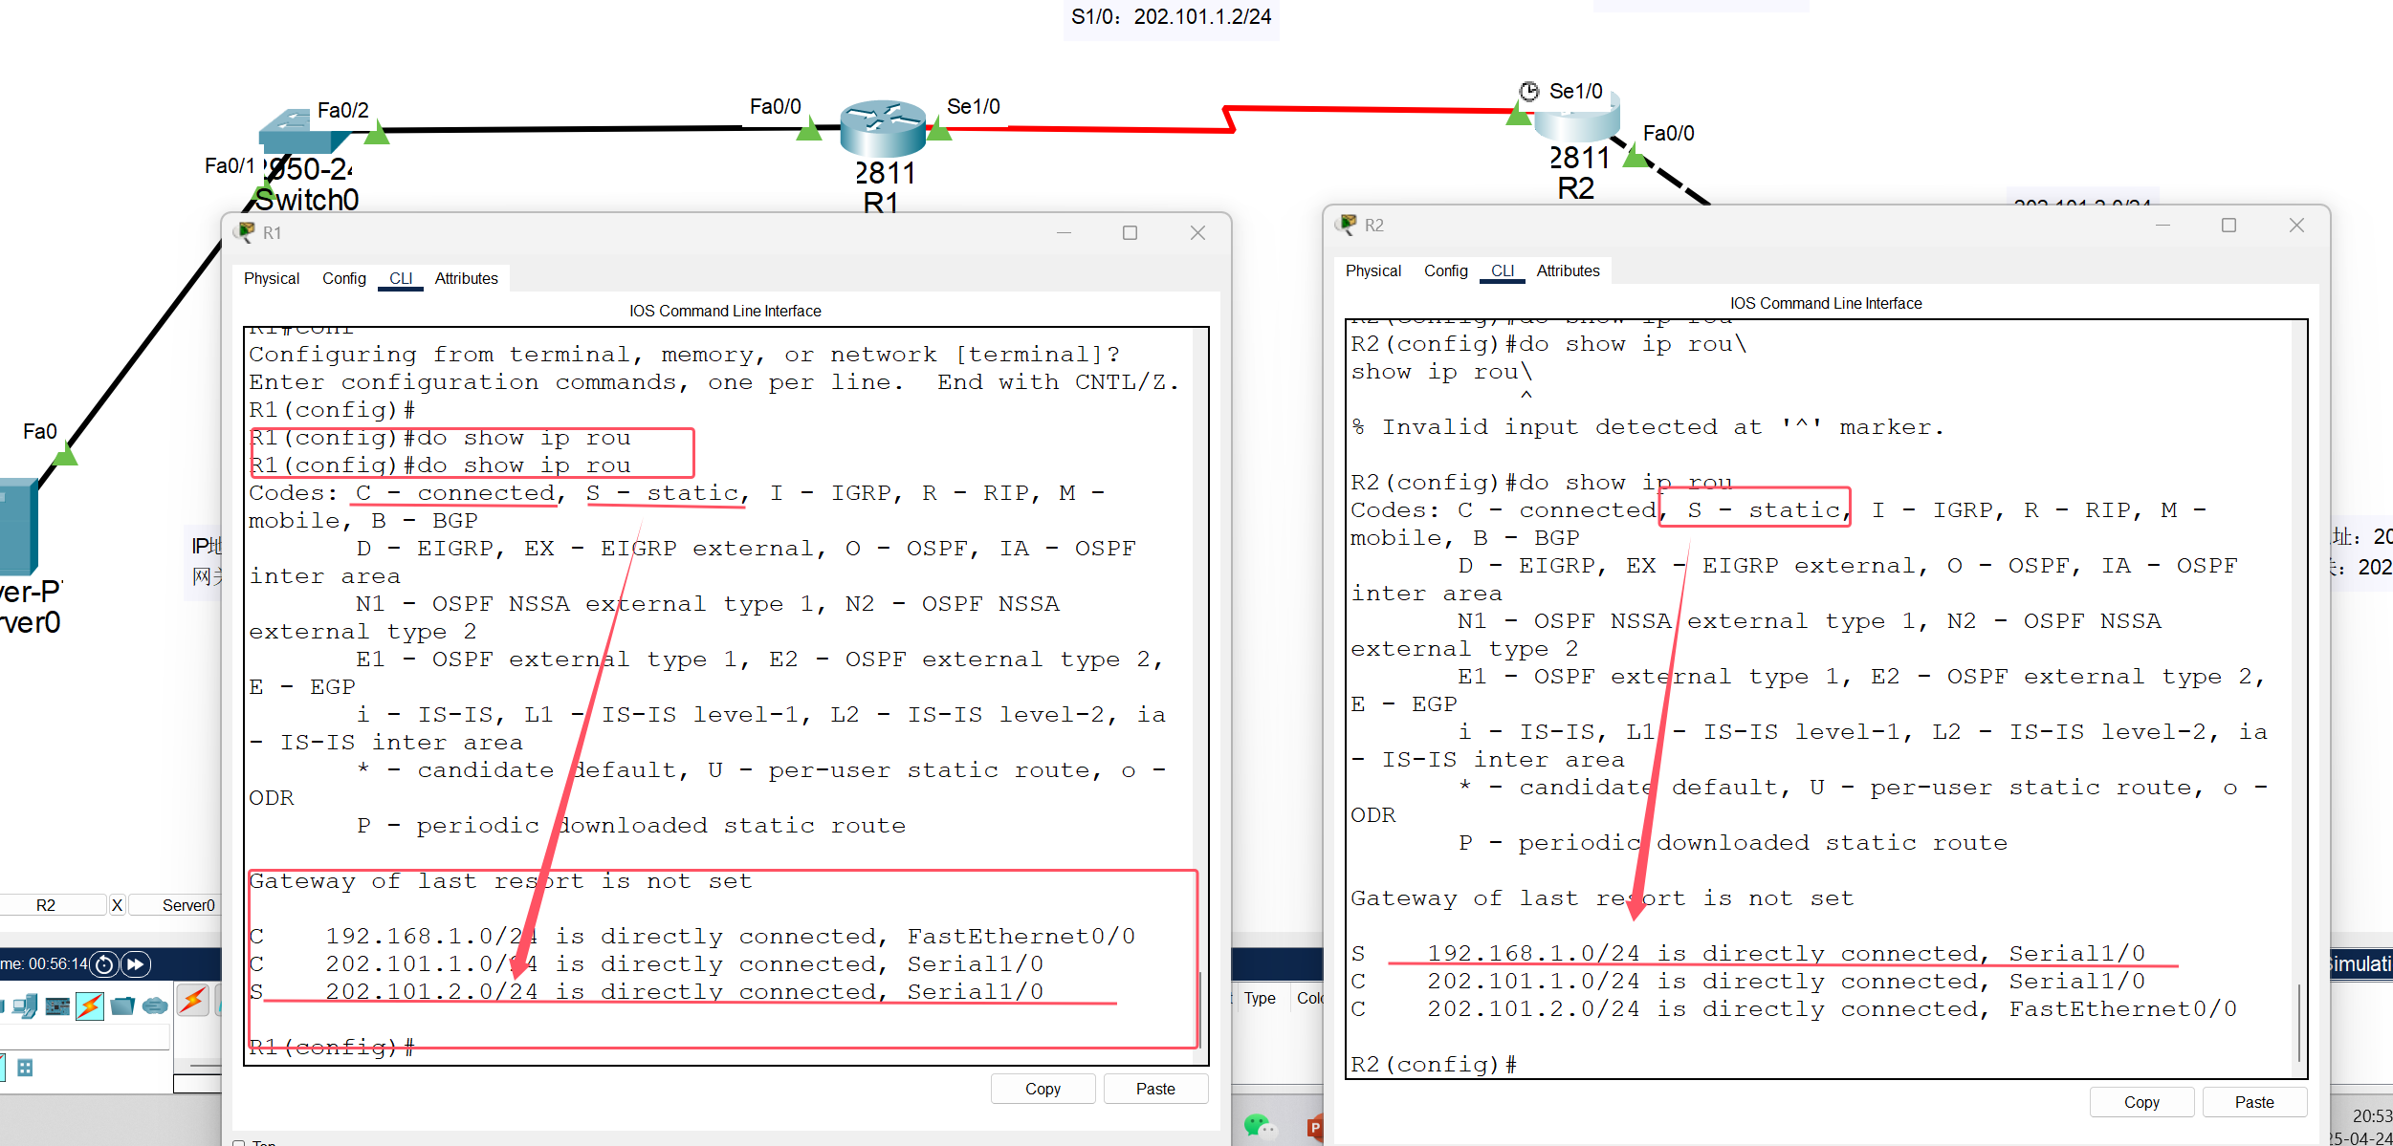Toggle the Top checkbox in R1 window
The width and height of the screenshot is (2393, 1146).
click(239, 1142)
